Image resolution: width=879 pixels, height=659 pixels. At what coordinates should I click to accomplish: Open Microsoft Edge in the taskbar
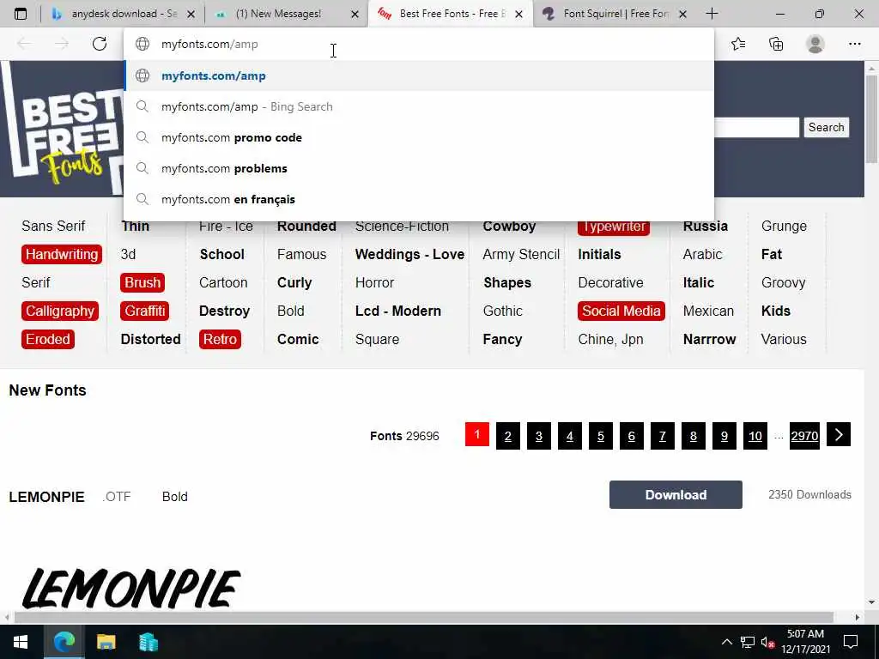click(64, 642)
